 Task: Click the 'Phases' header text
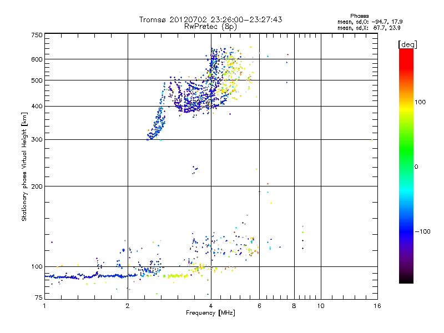359,16
